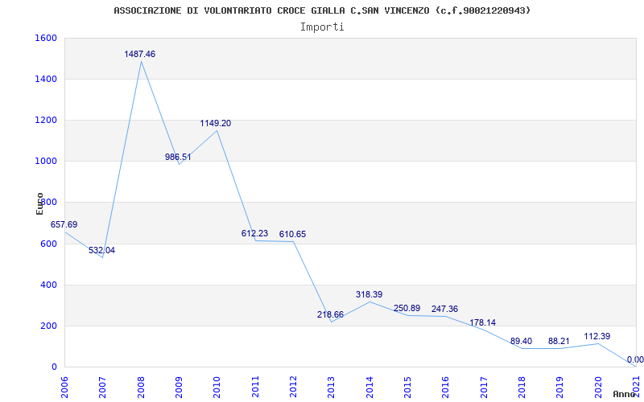
Task: Select the 89.40 data label
Action: [x=521, y=341]
